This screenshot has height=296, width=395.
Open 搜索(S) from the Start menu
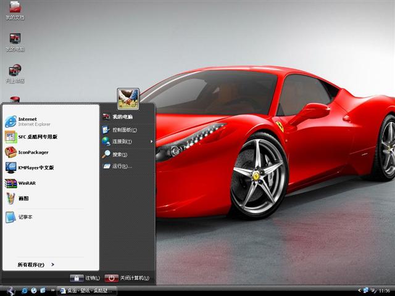(128, 154)
